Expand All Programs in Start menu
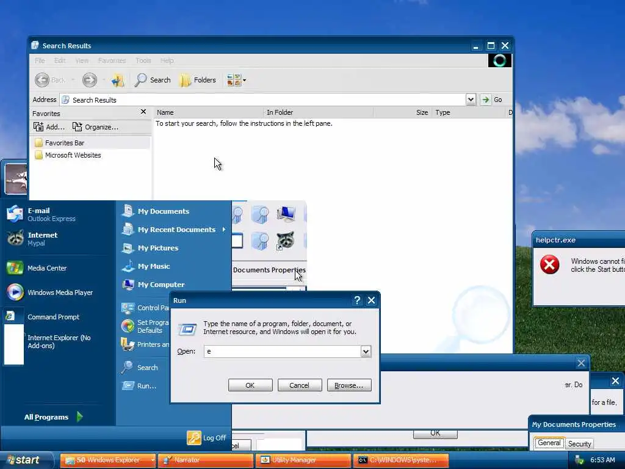Image resolution: width=625 pixels, height=469 pixels. [54, 416]
